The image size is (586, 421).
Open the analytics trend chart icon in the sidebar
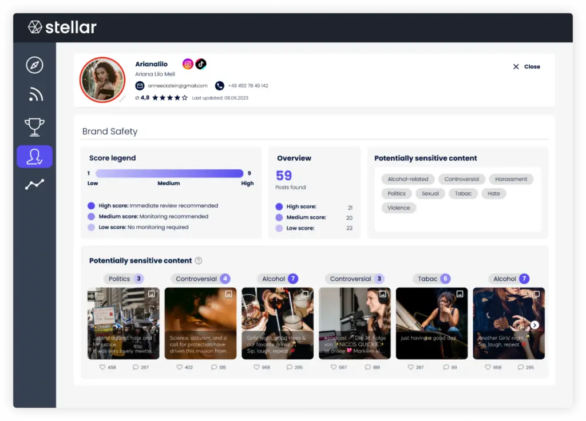pos(34,184)
